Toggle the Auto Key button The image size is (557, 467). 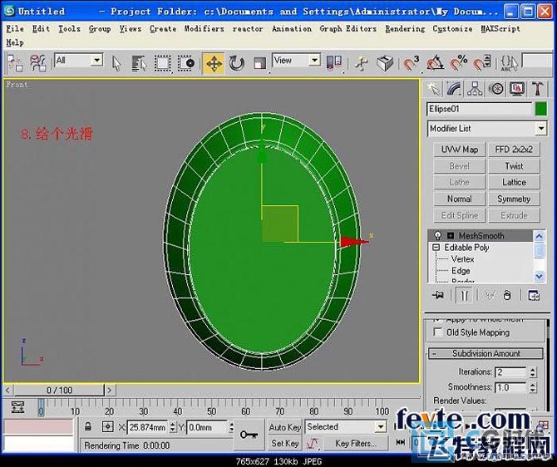click(x=285, y=427)
